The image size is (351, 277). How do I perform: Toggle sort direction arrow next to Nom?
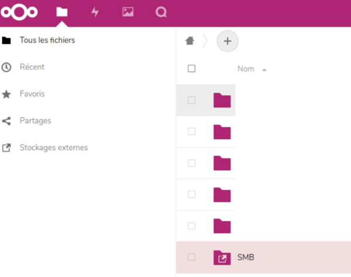(x=264, y=70)
